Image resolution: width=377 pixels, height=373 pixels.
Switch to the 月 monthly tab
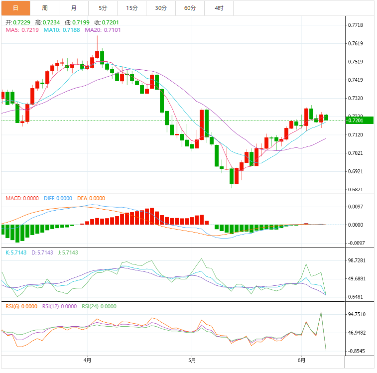coord(74,8)
